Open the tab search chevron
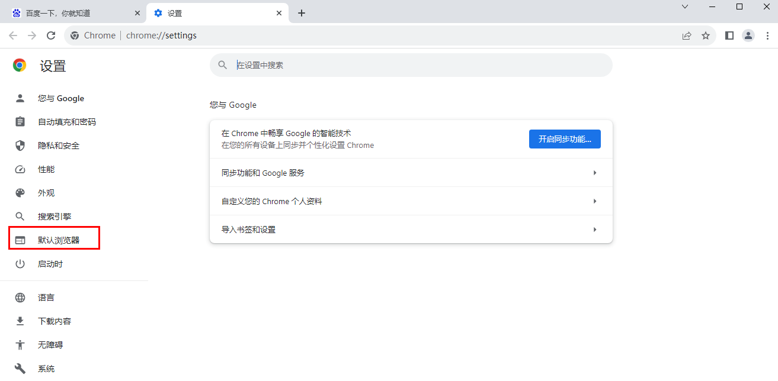Screen dimensions: 778x381 click(x=685, y=7)
